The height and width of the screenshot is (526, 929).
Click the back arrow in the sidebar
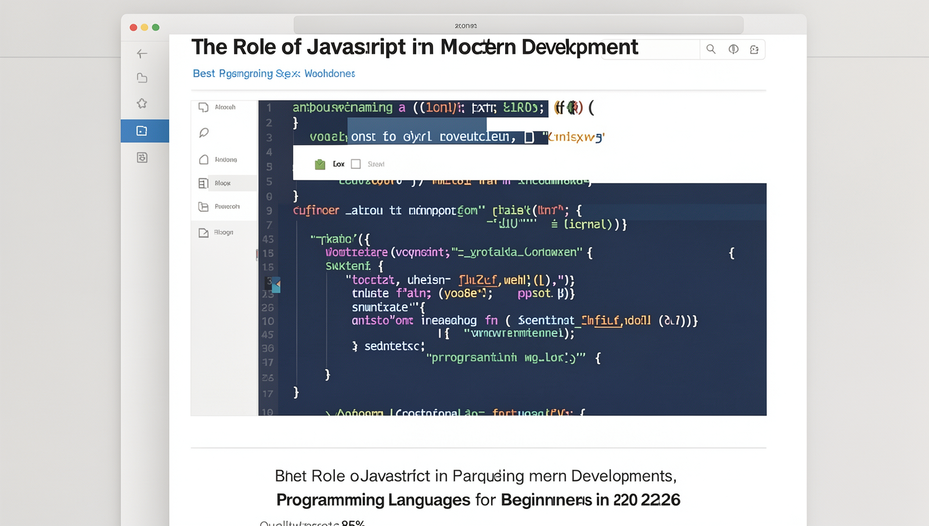[x=142, y=53]
